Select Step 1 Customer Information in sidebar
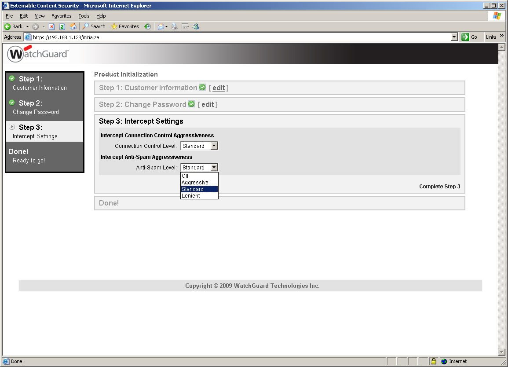Viewport: 508px width, 367px height. [45, 83]
